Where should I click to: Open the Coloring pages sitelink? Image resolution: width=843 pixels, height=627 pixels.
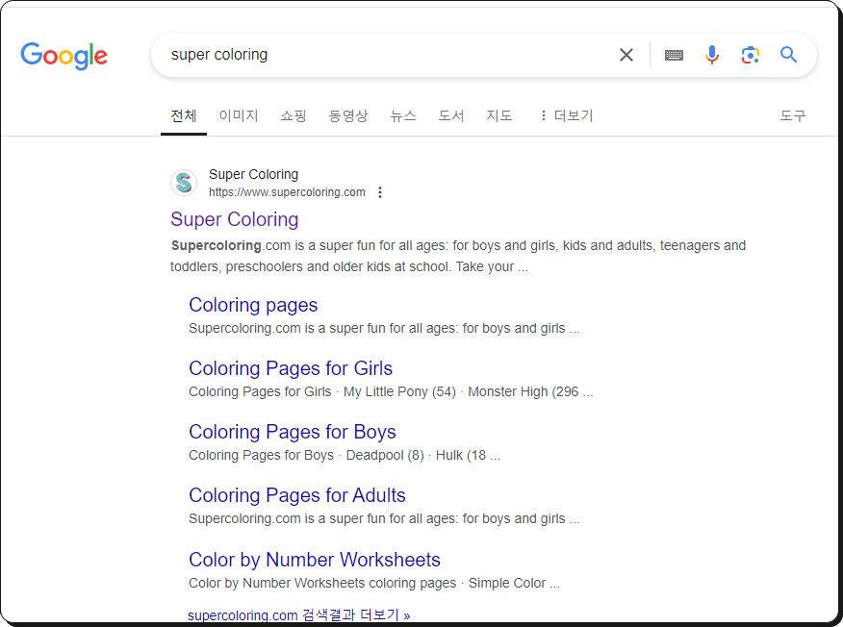[x=253, y=305]
